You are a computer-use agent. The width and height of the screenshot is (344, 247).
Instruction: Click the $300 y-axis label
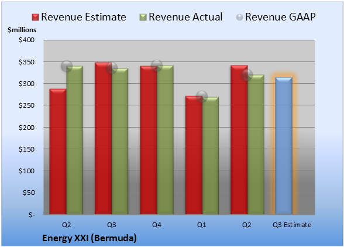coord(26,84)
